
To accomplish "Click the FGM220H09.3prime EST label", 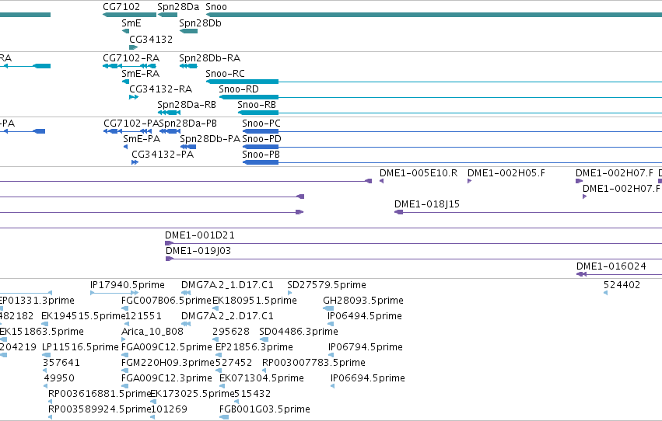I will (x=168, y=363).
